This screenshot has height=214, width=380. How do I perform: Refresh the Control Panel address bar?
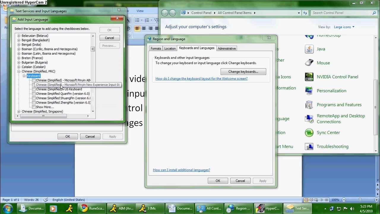[x=305, y=13]
